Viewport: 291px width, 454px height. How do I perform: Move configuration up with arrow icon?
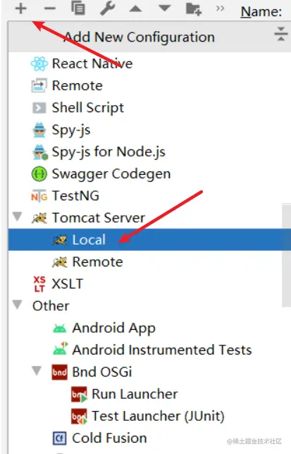pyautogui.click(x=135, y=8)
